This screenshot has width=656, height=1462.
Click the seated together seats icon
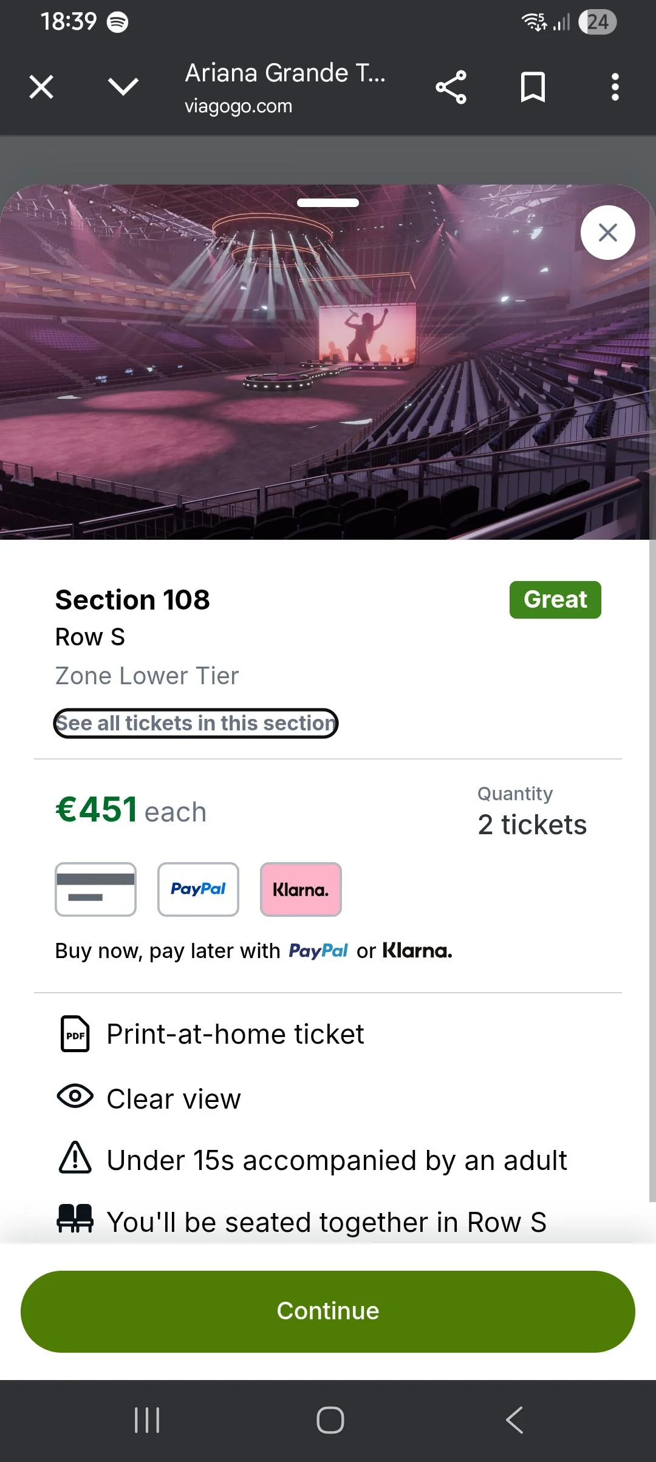click(75, 1220)
